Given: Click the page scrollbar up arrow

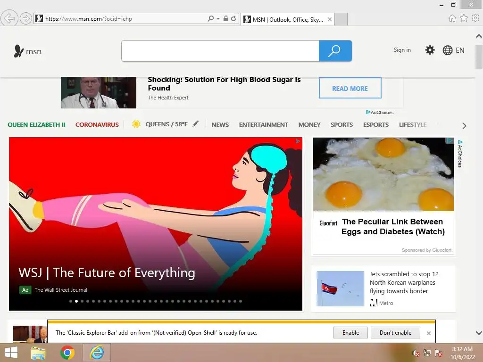Looking at the screenshot, I should click(479, 36).
